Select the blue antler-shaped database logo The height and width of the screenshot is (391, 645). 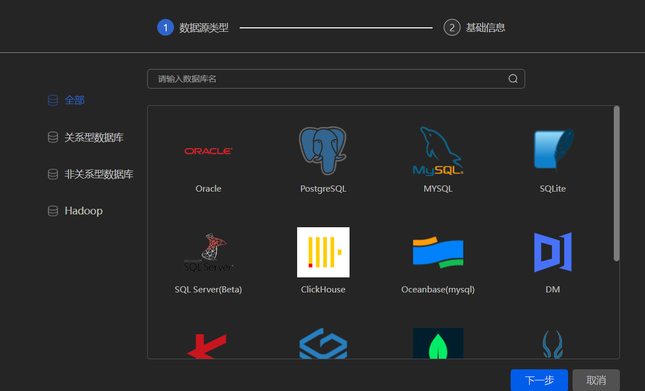(x=552, y=345)
